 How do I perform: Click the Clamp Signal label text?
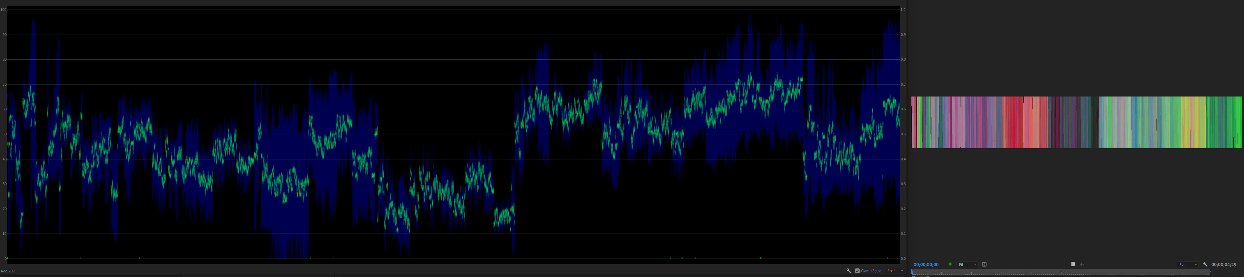pos(871,271)
